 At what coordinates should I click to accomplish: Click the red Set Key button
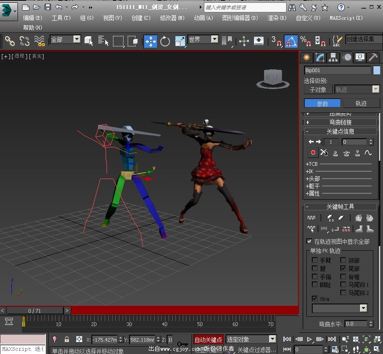314,153
